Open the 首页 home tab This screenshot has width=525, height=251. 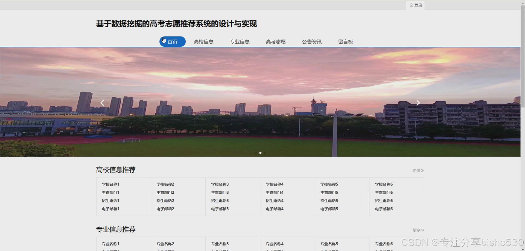coord(173,42)
